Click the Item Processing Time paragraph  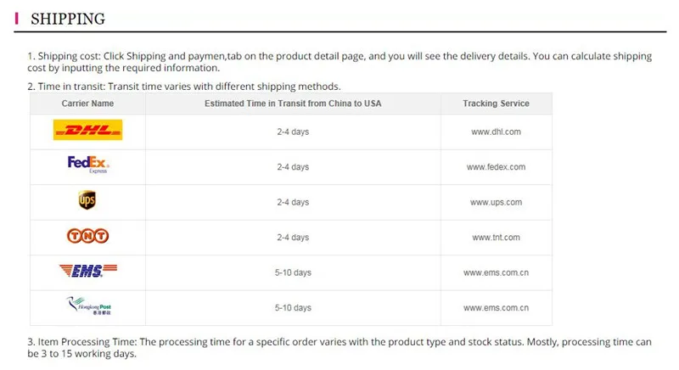coord(339,348)
